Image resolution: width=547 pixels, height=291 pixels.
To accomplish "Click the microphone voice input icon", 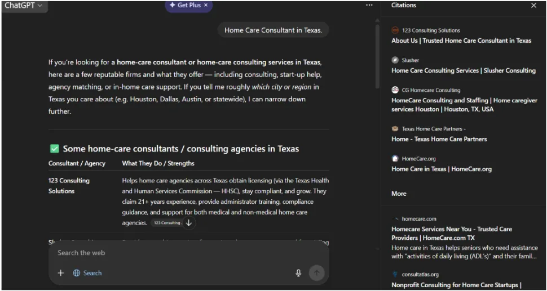I will pos(298,273).
